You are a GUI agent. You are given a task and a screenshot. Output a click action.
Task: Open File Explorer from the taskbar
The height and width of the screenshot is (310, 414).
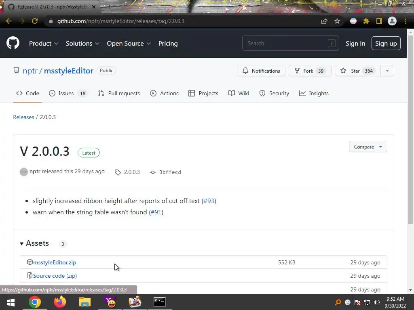pyautogui.click(x=85, y=302)
